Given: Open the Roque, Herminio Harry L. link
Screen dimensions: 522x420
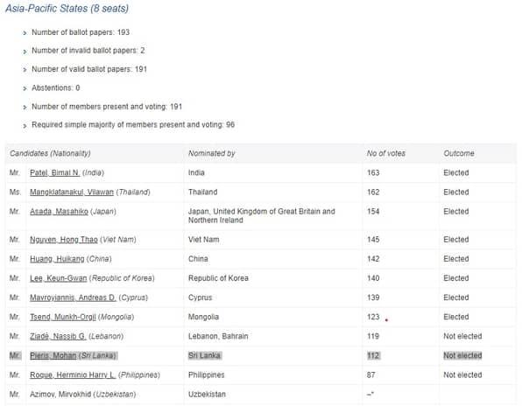Looking at the screenshot, I should tap(73, 374).
